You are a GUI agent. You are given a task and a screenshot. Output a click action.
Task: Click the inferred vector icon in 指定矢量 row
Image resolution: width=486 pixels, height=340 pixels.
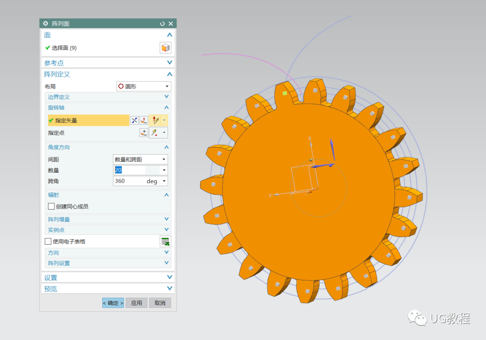[155, 120]
